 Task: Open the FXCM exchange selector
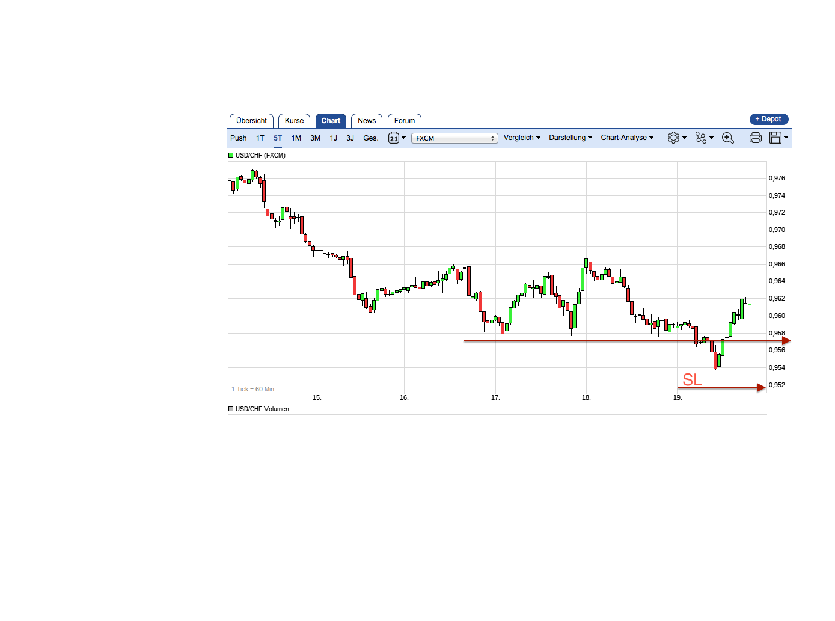pos(454,138)
